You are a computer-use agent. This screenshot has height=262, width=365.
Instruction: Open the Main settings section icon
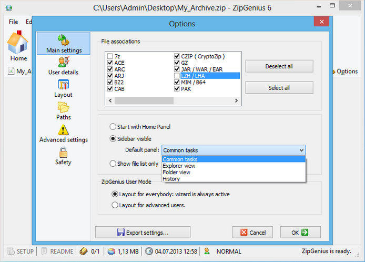63,40
